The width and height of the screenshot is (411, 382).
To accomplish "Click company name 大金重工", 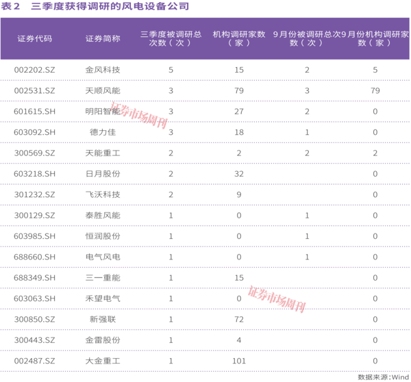I will pyautogui.click(x=103, y=361).
